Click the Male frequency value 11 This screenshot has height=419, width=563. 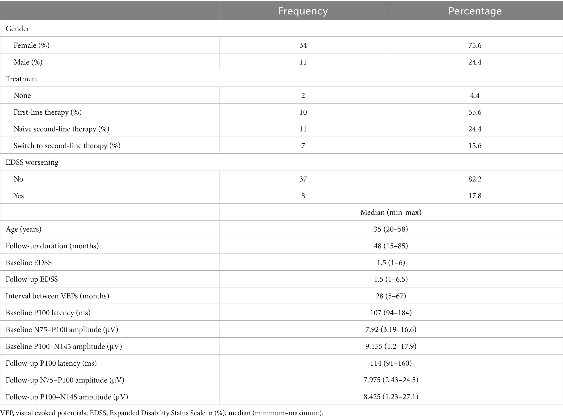pos(303,62)
